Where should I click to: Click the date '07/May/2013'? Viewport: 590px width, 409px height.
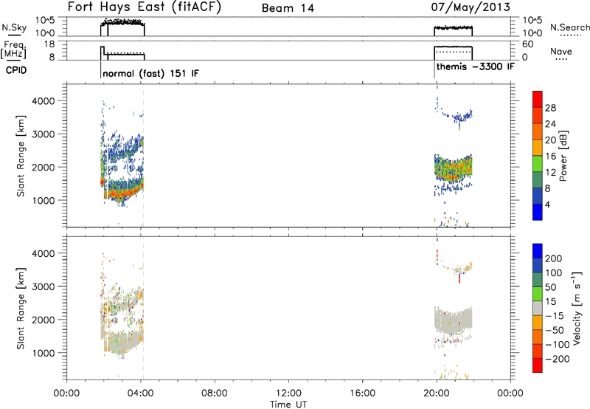click(x=471, y=7)
